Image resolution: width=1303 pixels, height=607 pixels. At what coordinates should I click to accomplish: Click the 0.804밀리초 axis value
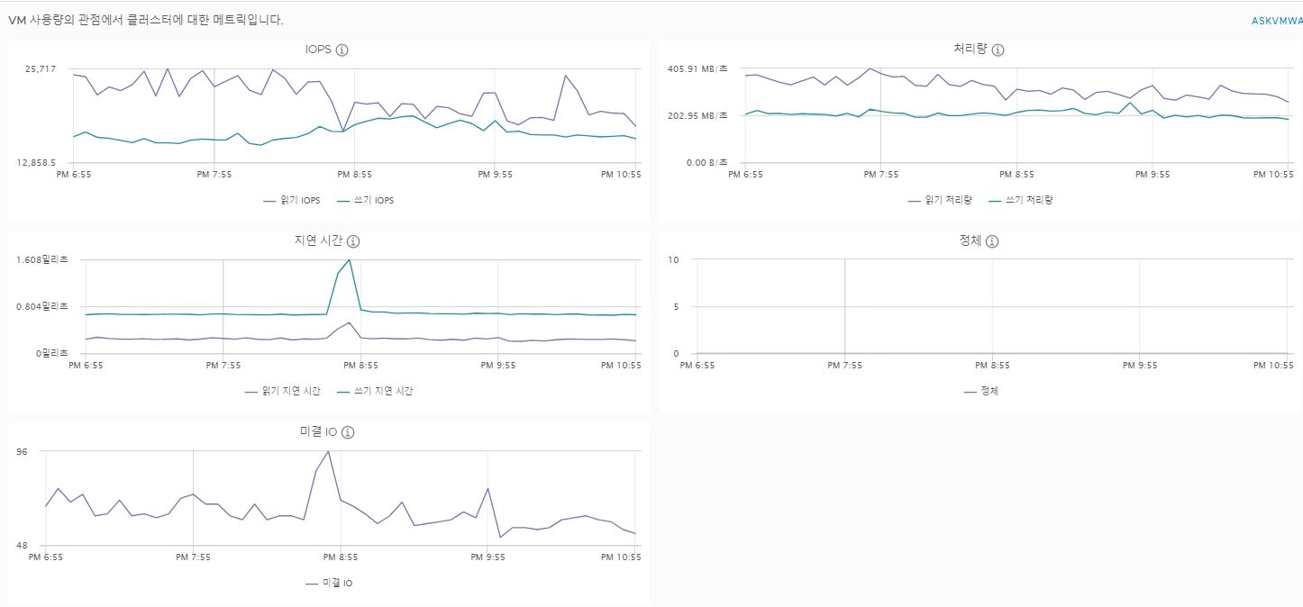pos(42,306)
